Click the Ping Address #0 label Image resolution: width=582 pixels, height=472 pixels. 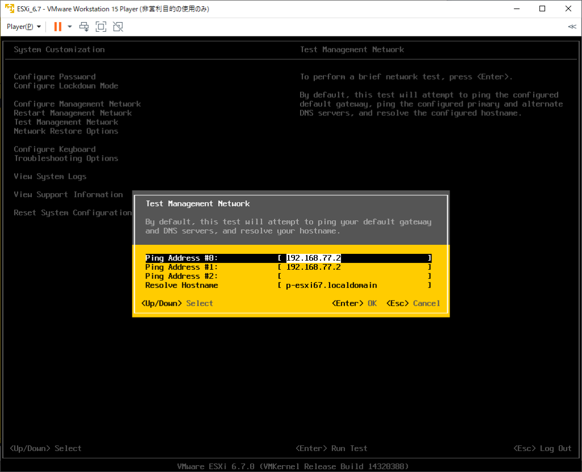[x=181, y=258]
